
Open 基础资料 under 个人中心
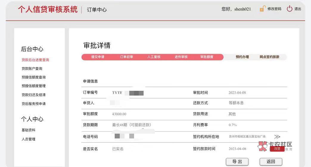click(29, 130)
